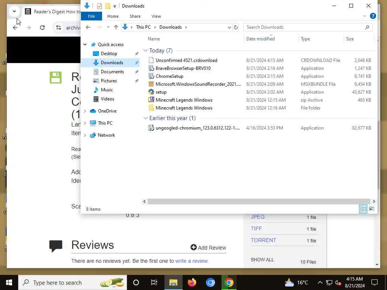The image size is (387, 290).
Task: Sort by the Size column header
Action: pos(350,39)
